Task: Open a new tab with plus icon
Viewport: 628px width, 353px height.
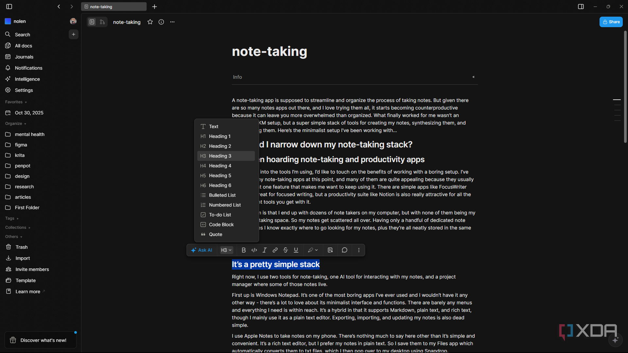Action: tap(155, 7)
